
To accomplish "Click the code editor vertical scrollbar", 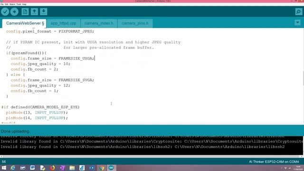I will pos(303,78).
